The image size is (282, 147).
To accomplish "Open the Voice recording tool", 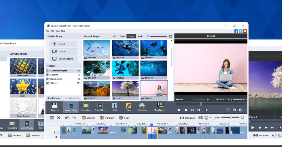I will coord(128,107).
